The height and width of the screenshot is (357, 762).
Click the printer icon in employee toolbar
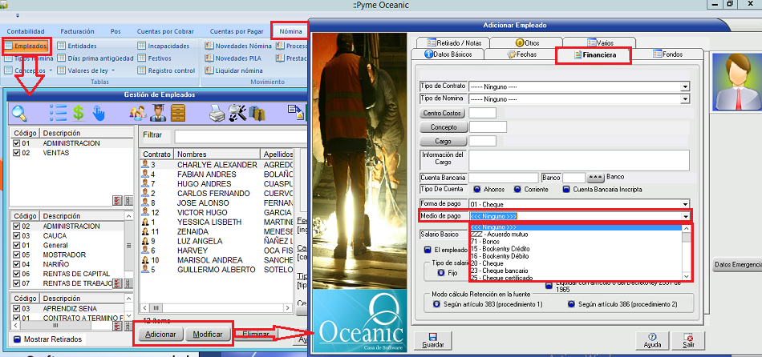[217, 114]
